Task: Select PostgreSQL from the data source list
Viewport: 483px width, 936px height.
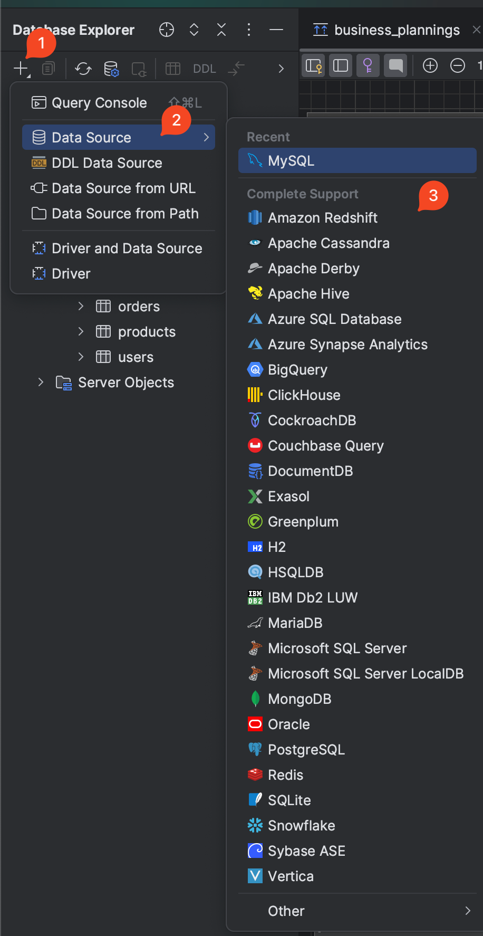Action: (x=306, y=749)
